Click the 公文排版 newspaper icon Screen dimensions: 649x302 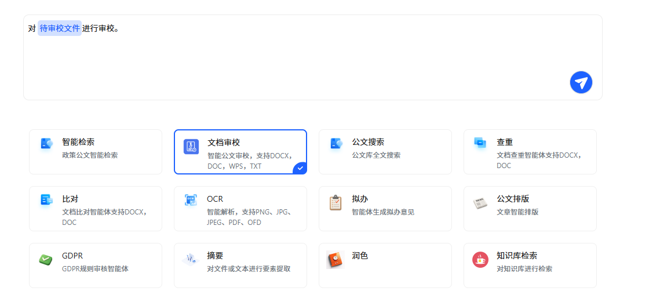[480, 203]
